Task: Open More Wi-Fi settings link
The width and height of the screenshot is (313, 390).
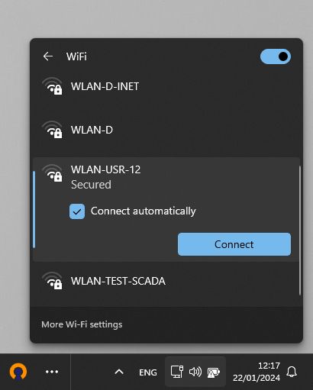Action: [82, 324]
